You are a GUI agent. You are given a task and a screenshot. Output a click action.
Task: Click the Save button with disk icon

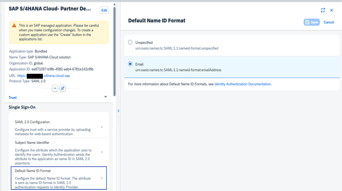coord(311,22)
